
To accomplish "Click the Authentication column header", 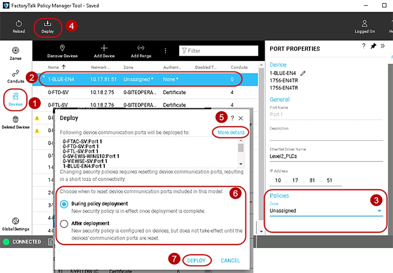I will [x=172, y=67].
